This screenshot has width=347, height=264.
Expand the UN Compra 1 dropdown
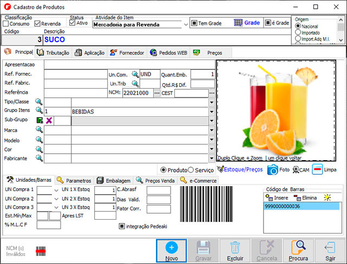click(56, 190)
